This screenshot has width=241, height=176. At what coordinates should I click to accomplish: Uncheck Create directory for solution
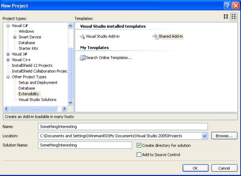coord(139,145)
